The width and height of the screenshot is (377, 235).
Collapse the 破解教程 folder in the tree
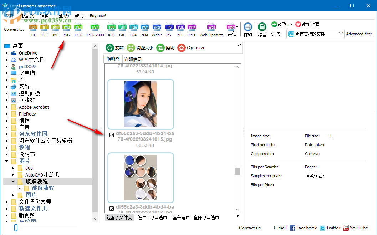[12, 181]
